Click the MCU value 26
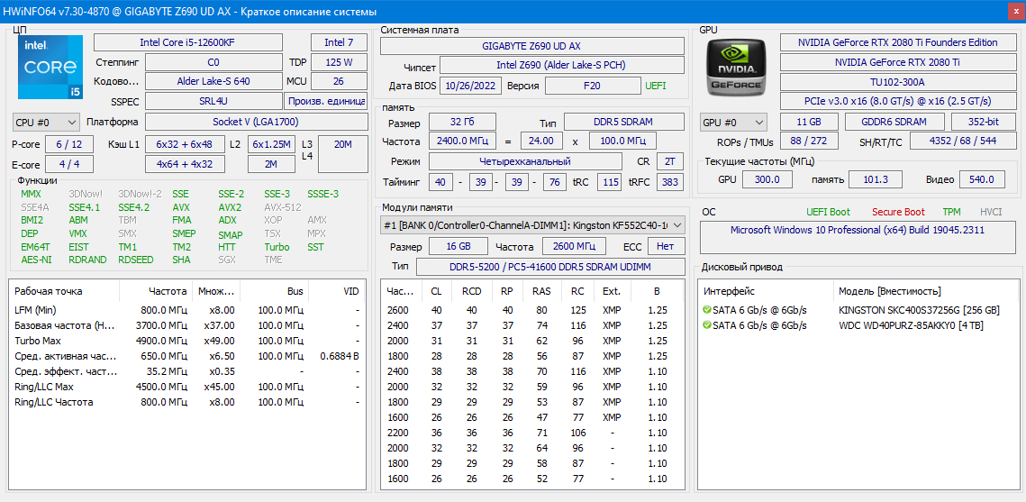The width and height of the screenshot is (1026, 502). pyautogui.click(x=339, y=82)
